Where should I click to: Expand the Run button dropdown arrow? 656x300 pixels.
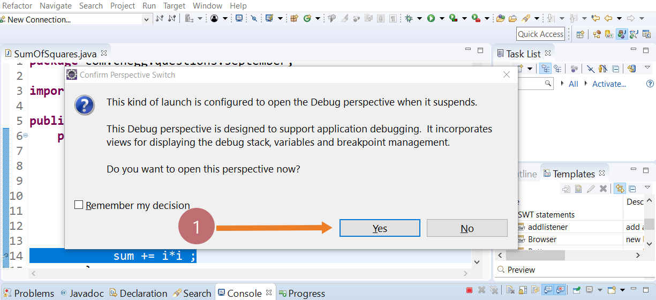(x=442, y=19)
